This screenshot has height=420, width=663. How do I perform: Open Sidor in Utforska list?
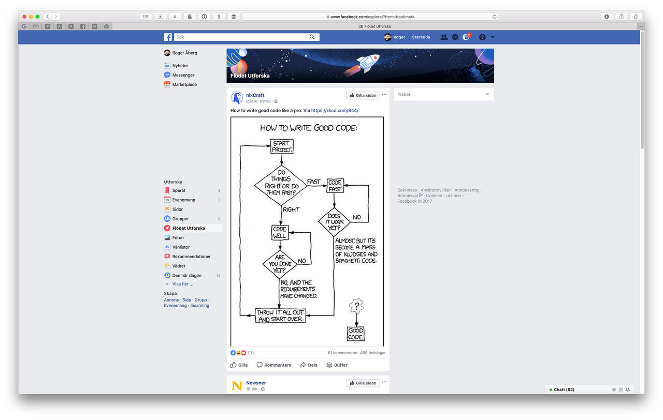tap(193, 209)
